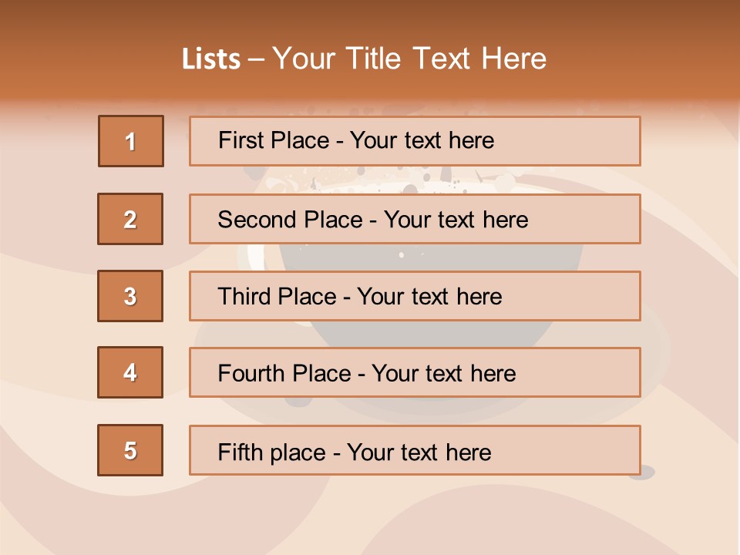740x555 pixels.
Task: Select the First Place text box
Action: 415,141
